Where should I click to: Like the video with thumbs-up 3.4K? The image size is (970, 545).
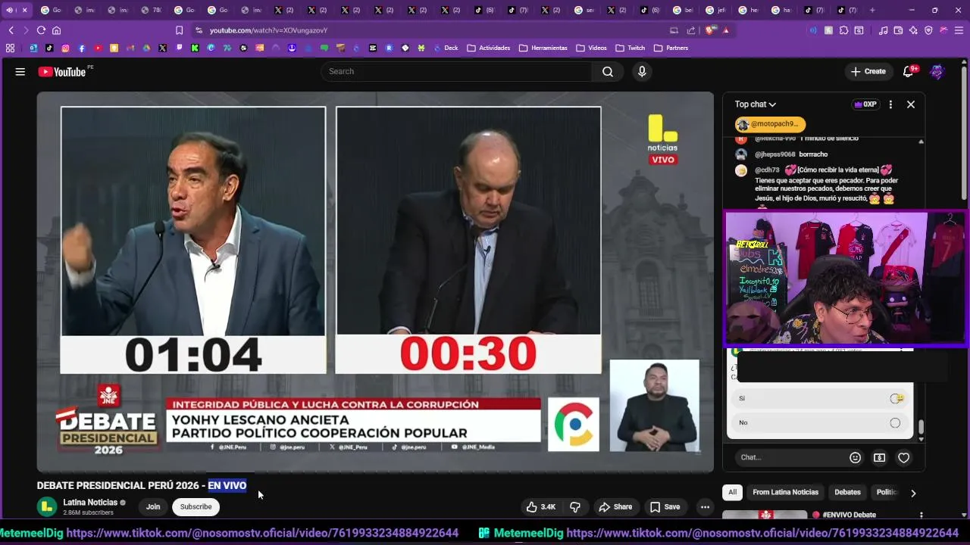(541, 506)
